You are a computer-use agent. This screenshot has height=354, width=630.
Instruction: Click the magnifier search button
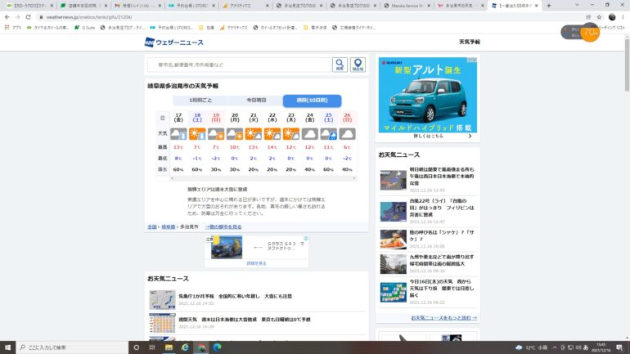[x=340, y=65]
